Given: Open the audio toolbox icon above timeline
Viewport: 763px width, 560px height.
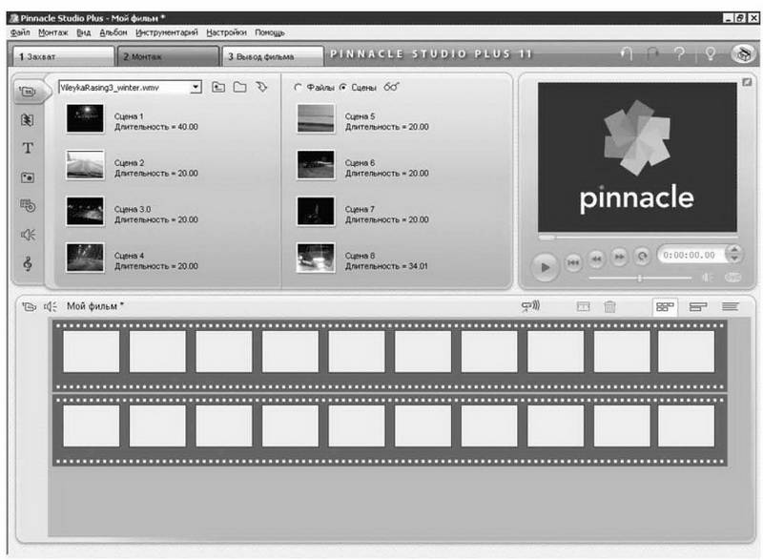Looking at the screenshot, I should pos(51,306).
